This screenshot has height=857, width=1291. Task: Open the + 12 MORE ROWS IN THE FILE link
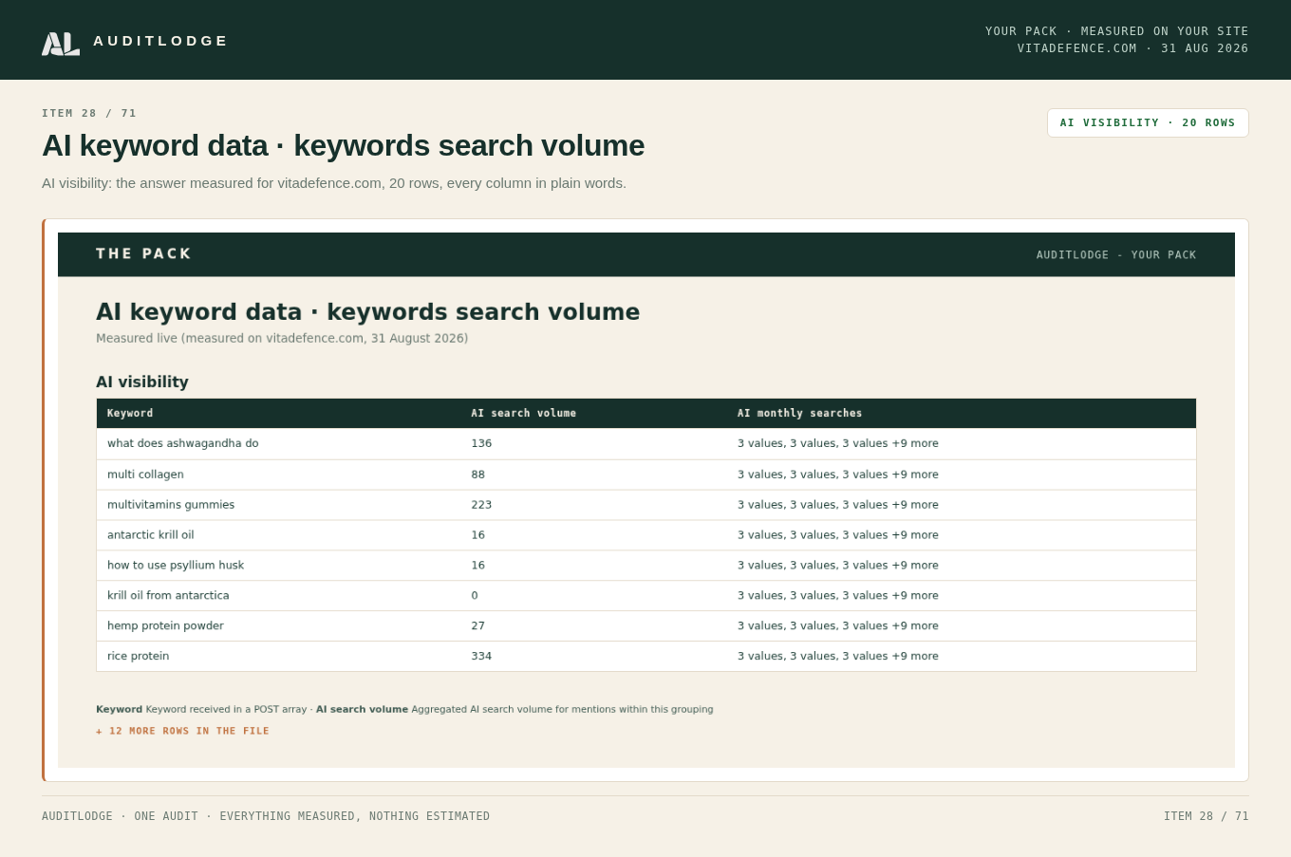[x=182, y=731]
